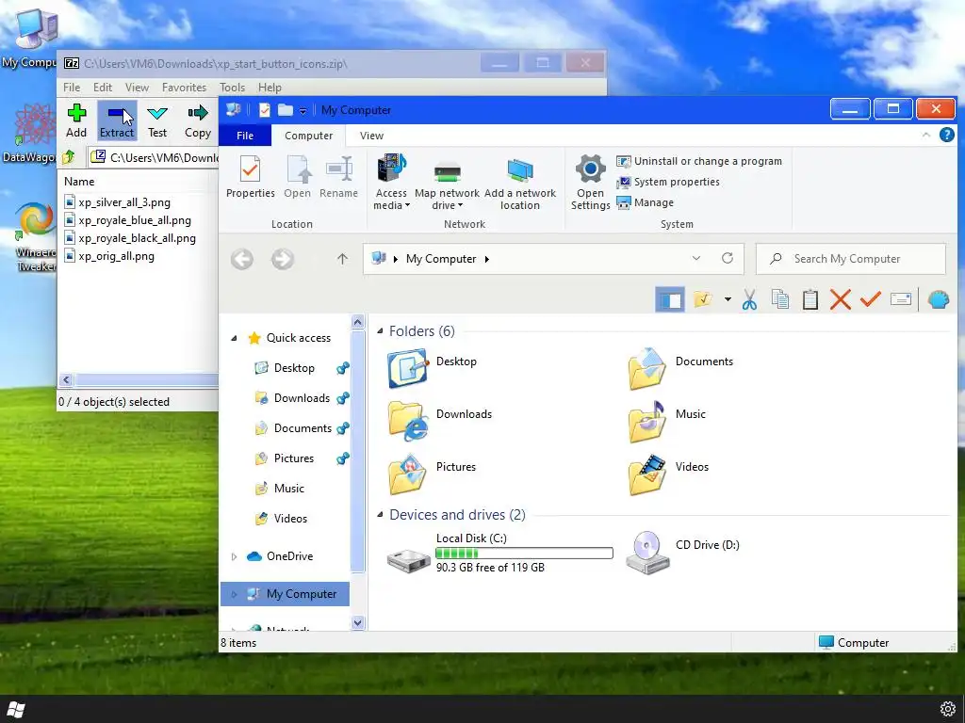Collapse the Quick access tree node
This screenshot has height=723, width=965.
coord(234,338)
